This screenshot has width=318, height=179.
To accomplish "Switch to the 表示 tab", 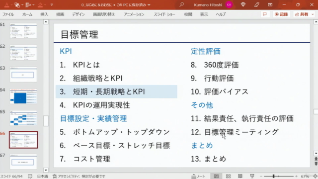I will pyautogui.click(x=204, y=14).
